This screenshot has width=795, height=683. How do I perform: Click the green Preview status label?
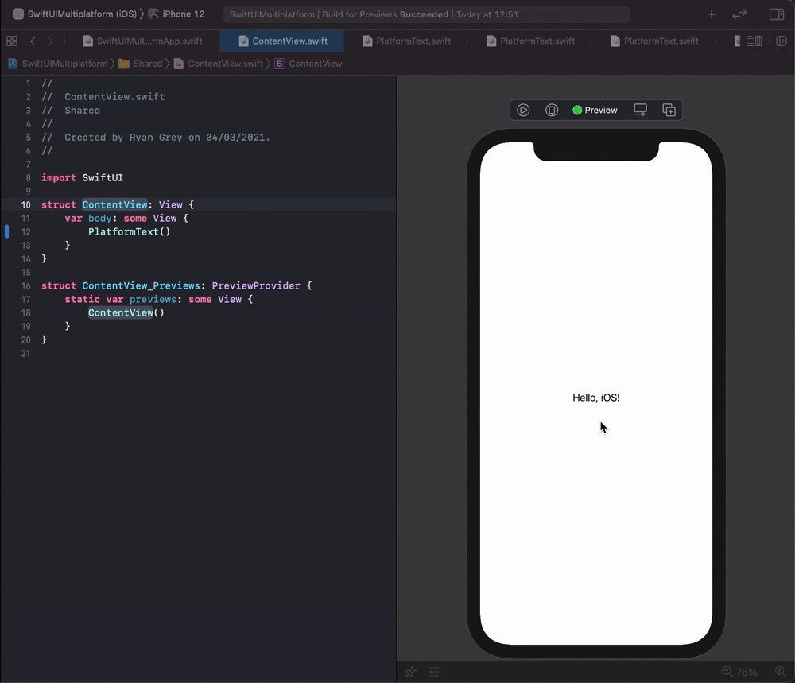pyautogui.click(x=595, y=110)
